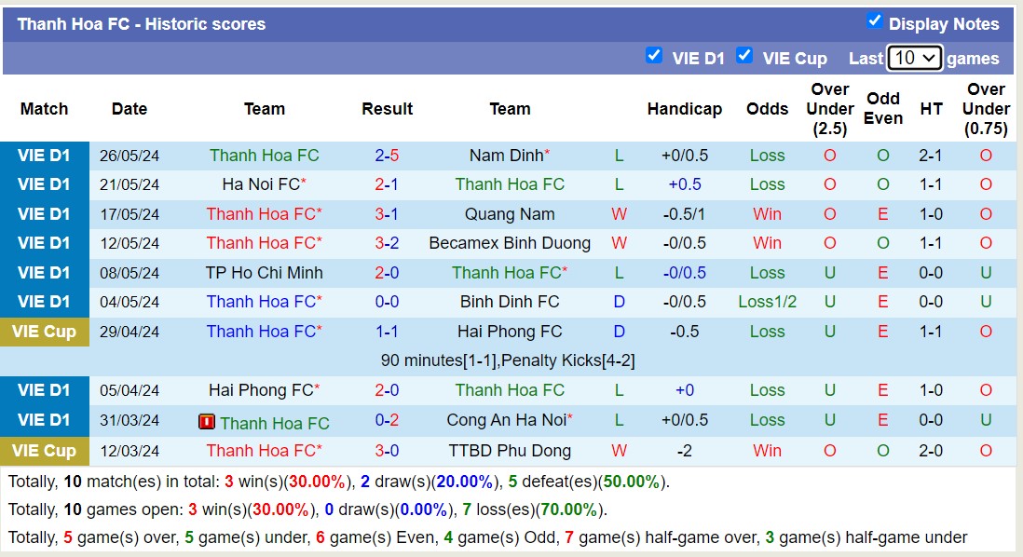Open the Quang Nam team page
The image size is (1023, 557).
[x=510, y=214]
